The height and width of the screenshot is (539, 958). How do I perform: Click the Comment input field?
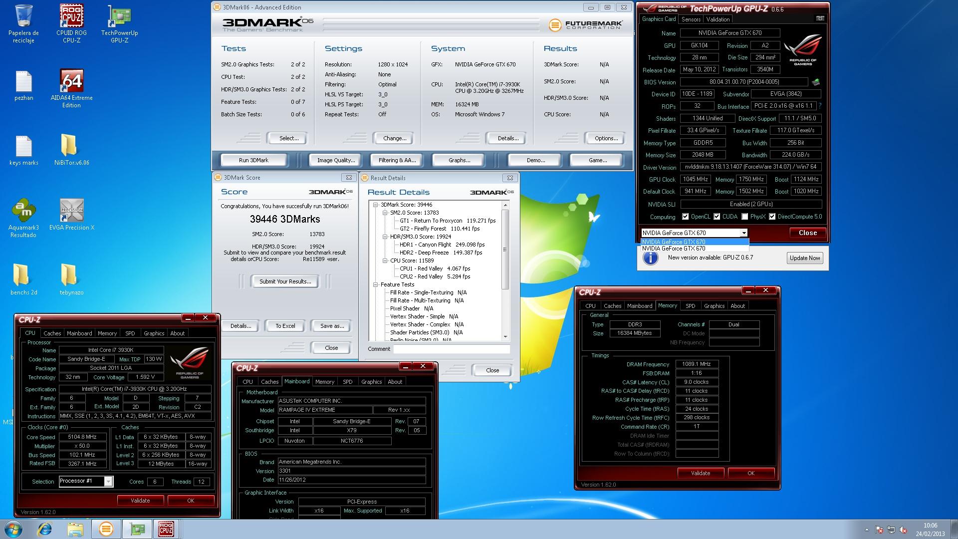coord(452,349)
